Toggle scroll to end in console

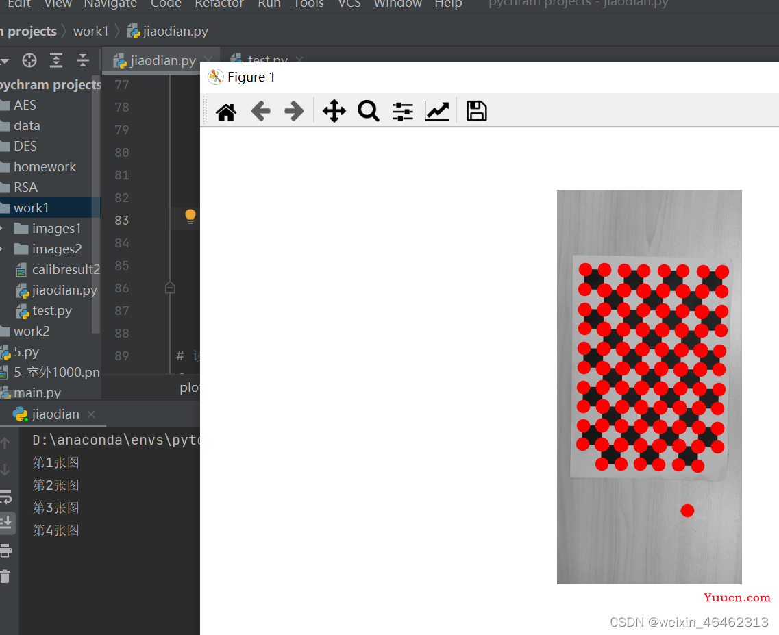tap(6, 523)
